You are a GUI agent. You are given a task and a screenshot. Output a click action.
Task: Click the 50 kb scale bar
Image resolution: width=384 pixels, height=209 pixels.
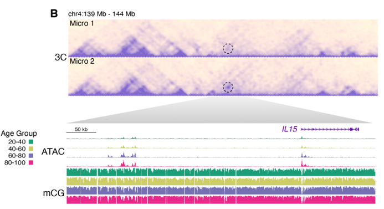click(81, 132)
